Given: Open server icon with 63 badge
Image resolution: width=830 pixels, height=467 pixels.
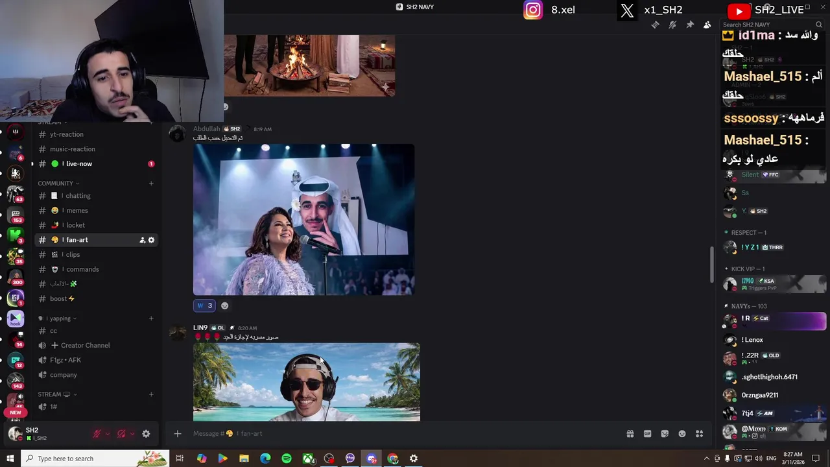Looking at the screenshot, I should (x=16, y=194).
